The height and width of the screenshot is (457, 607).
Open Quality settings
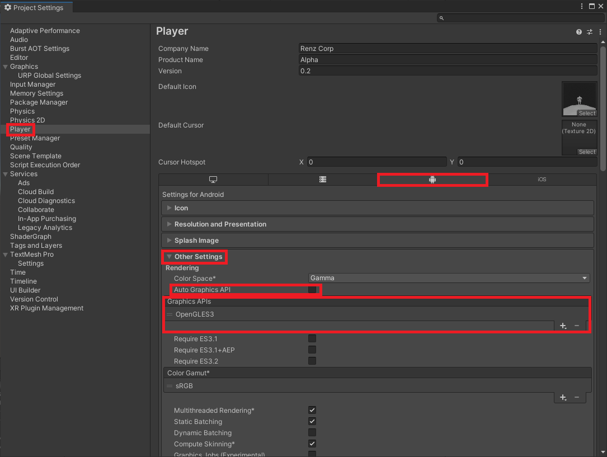(x=21, y=147)
